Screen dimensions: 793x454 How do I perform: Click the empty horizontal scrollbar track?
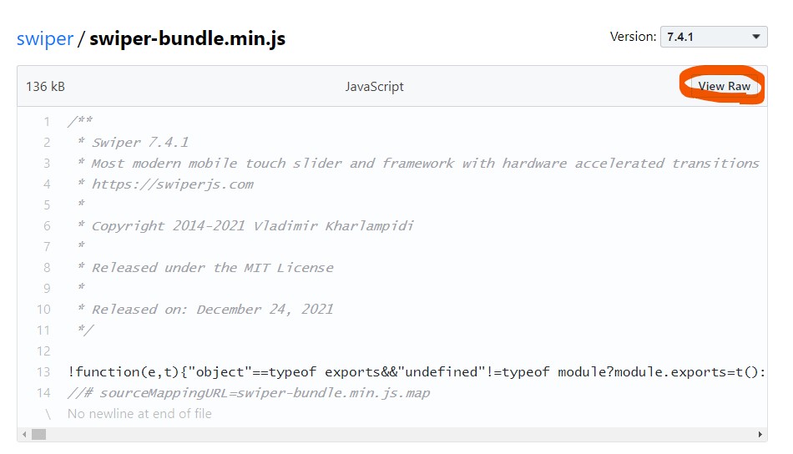[x=401, y=435]
